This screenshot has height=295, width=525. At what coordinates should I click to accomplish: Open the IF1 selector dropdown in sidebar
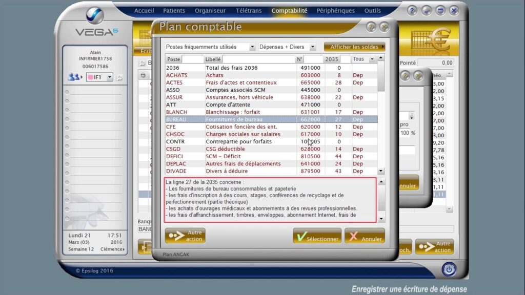pyautogui.click(x=109, y=77)
